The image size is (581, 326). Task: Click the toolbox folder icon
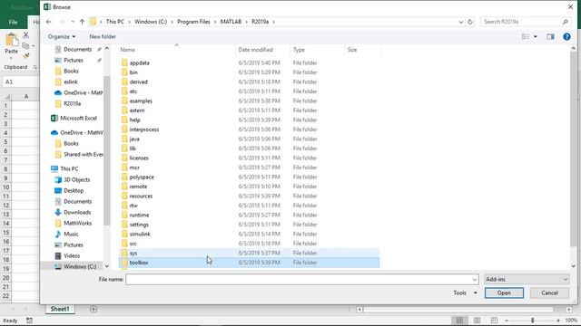124,263
